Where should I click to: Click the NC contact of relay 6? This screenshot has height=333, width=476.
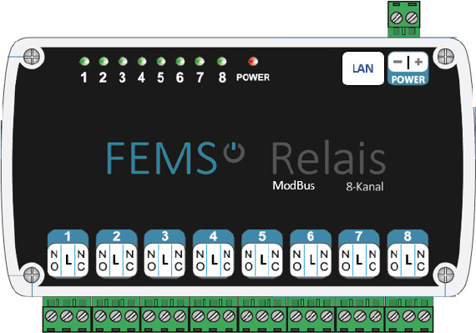click(x=324, y=260)
